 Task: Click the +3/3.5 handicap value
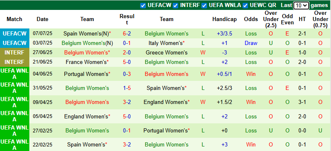(224, 33)
